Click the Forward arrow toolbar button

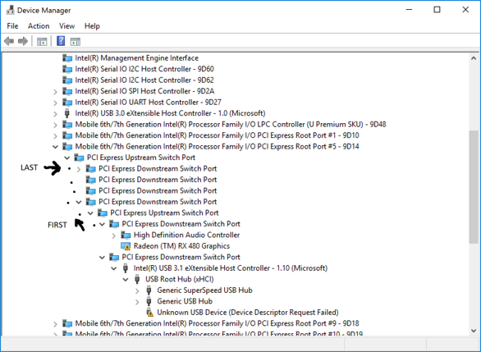(23, 41)
